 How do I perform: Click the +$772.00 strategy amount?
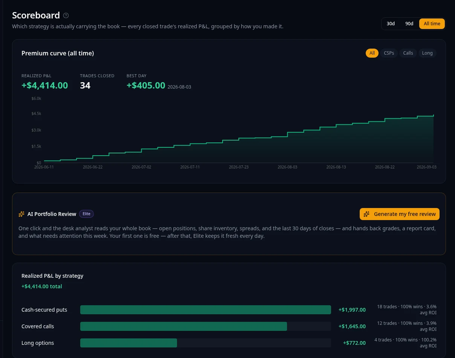[x=354, y=343]
